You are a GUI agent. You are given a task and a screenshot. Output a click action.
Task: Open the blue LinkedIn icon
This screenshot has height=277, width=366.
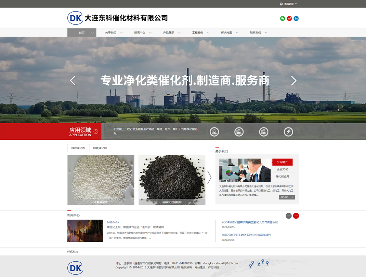coord(296,18)
